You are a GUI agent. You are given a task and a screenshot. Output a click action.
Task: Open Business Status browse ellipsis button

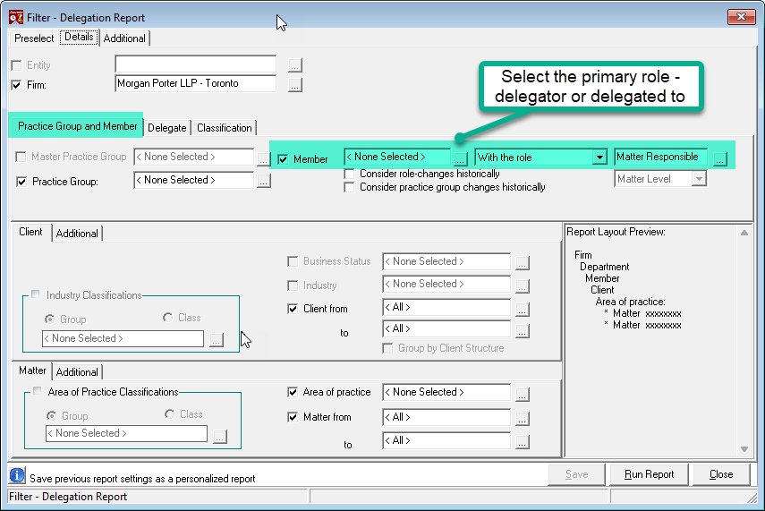[522, 262]
